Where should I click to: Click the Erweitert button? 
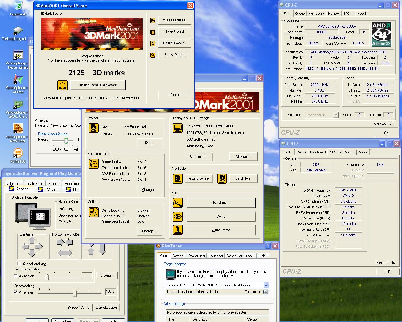(x=107, y=275)
